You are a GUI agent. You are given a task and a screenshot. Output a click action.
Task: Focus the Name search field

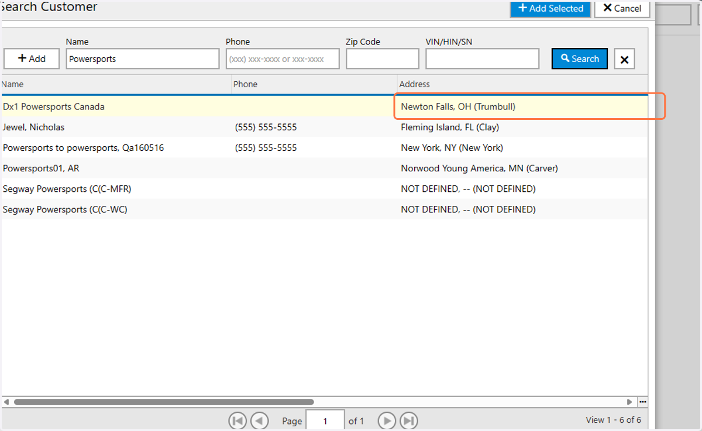coord(143,58)
